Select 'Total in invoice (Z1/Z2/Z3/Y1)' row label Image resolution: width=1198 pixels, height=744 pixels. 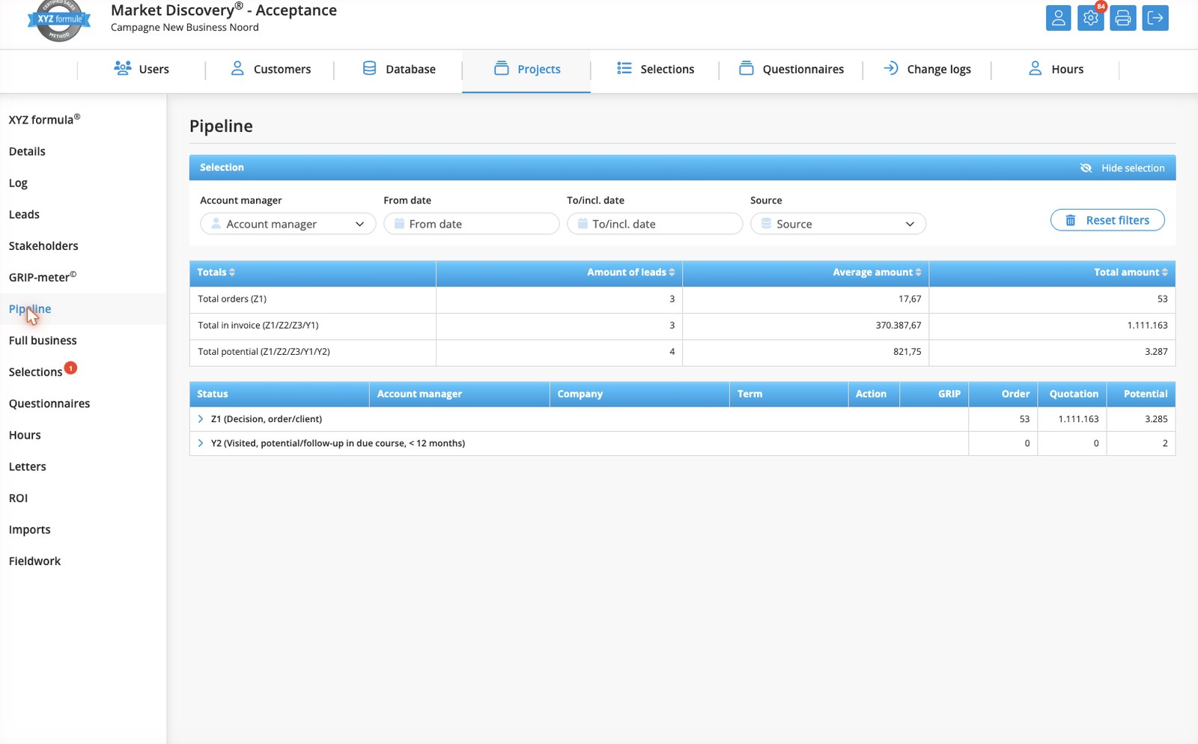(258, 325)
